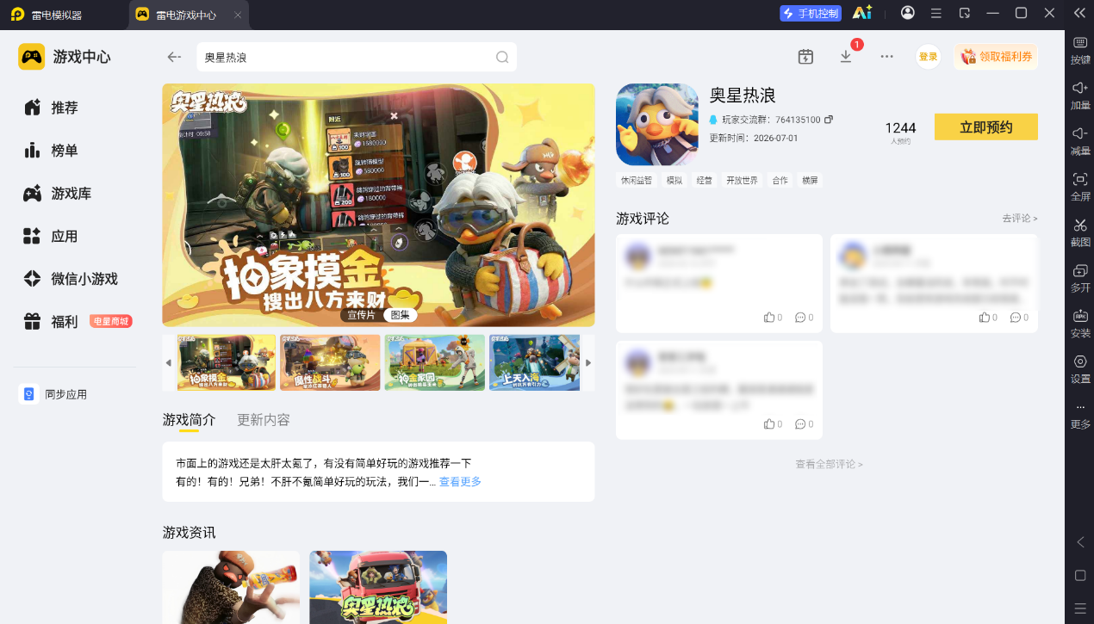Click 加量 volume up
Viewport: 1094px width, 624px height.
pyautogui.click(x=1080, y=96)
